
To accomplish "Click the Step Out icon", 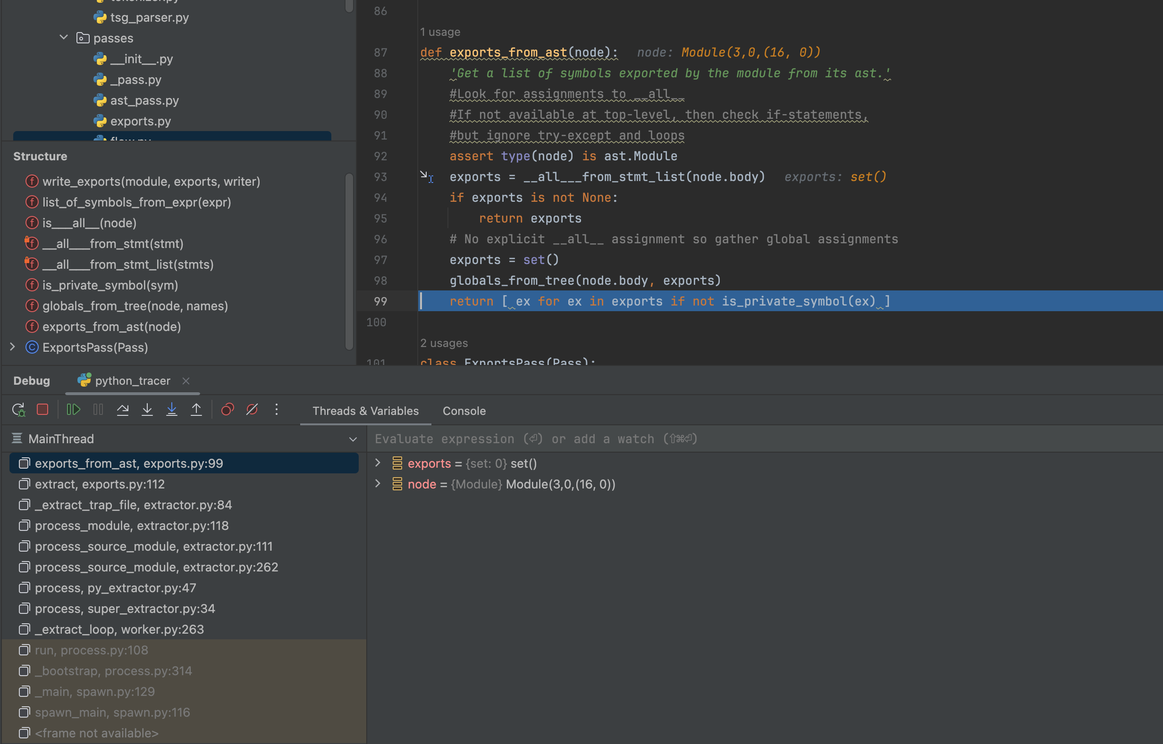I will 196,410.
